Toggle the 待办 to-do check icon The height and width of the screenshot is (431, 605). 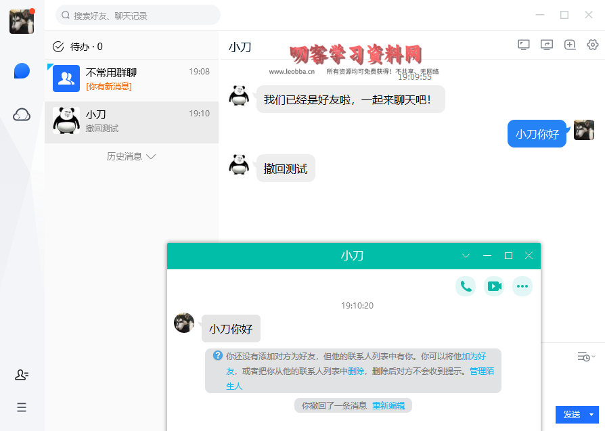58,47
